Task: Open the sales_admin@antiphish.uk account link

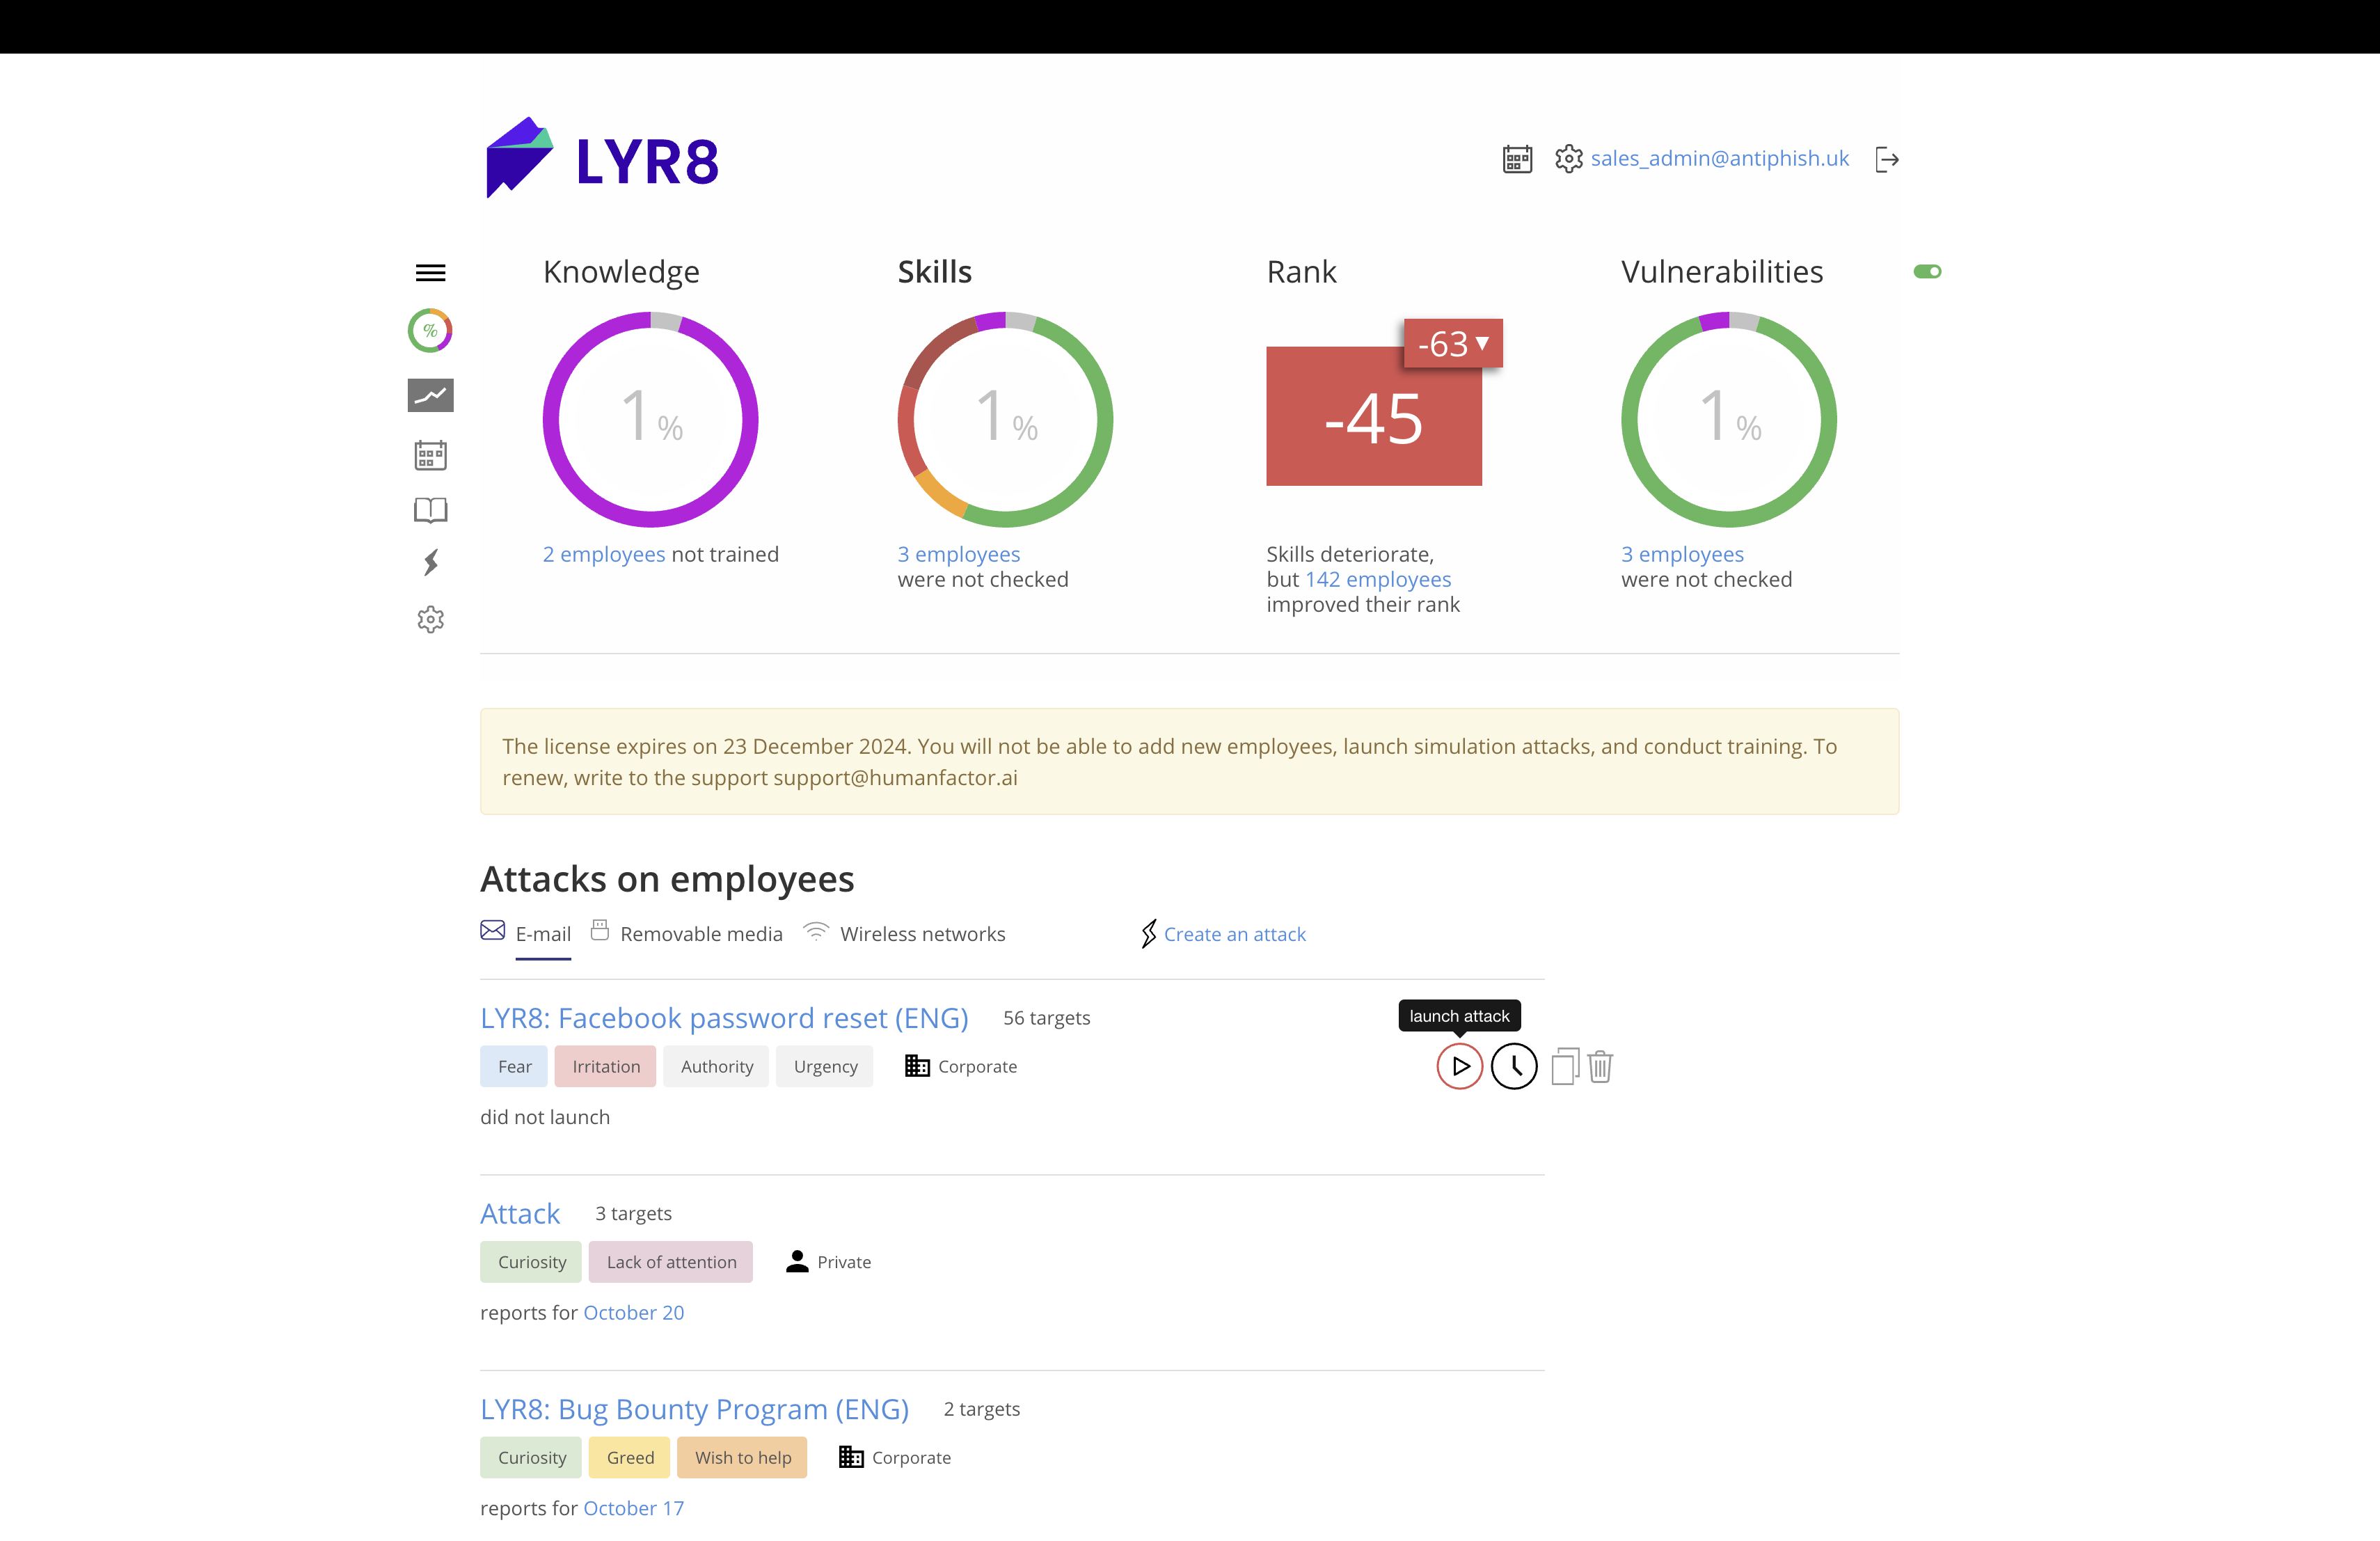Action: (x=1719, y=159)
